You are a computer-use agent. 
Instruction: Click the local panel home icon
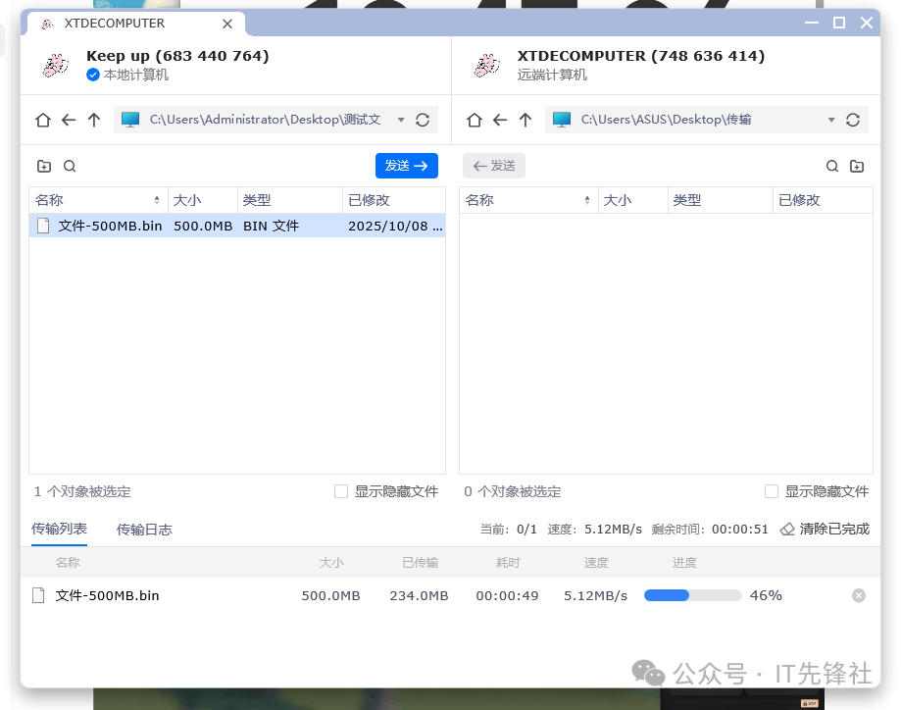pos(43,120)
